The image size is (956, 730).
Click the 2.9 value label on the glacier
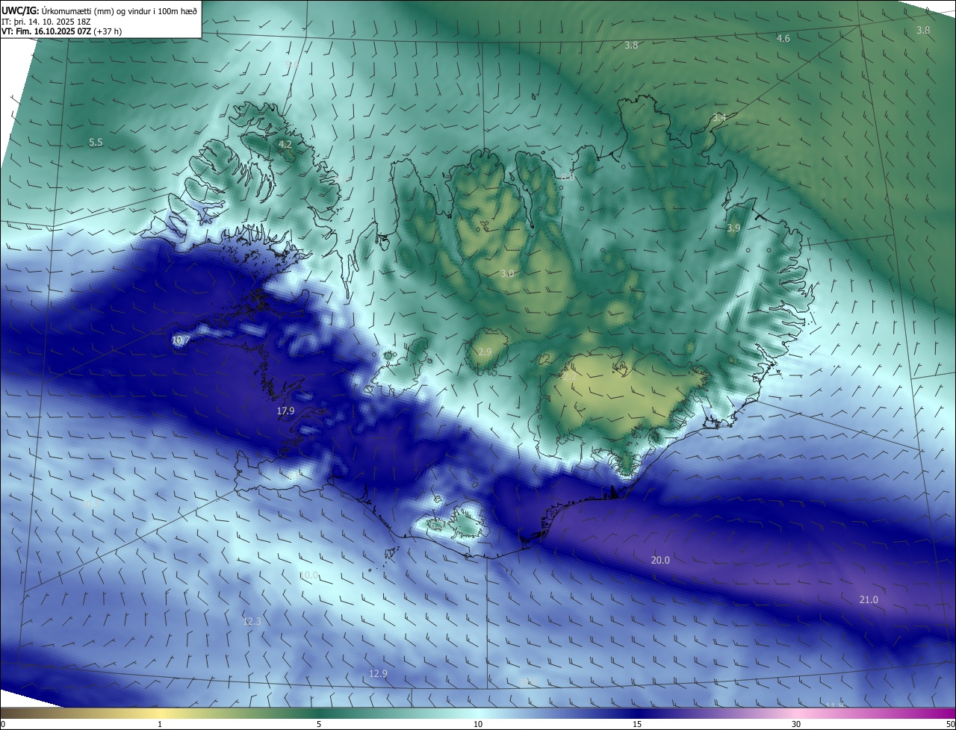(x=485, y=352)
